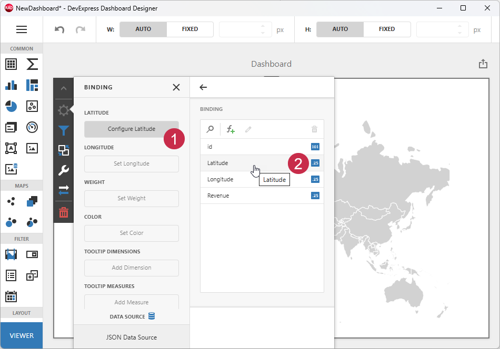Image resolution: width=500 pixels, height=349 pixels.
Task: Switch dashboard width to FIXED
Action: [189, 29]
